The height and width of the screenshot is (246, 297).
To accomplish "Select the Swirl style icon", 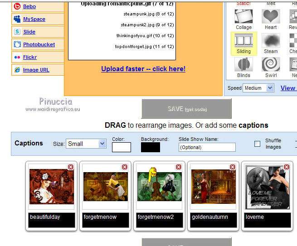I will coord(271,64).
